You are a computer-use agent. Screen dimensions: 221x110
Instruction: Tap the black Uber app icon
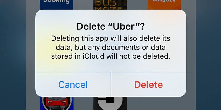[110, 103]
